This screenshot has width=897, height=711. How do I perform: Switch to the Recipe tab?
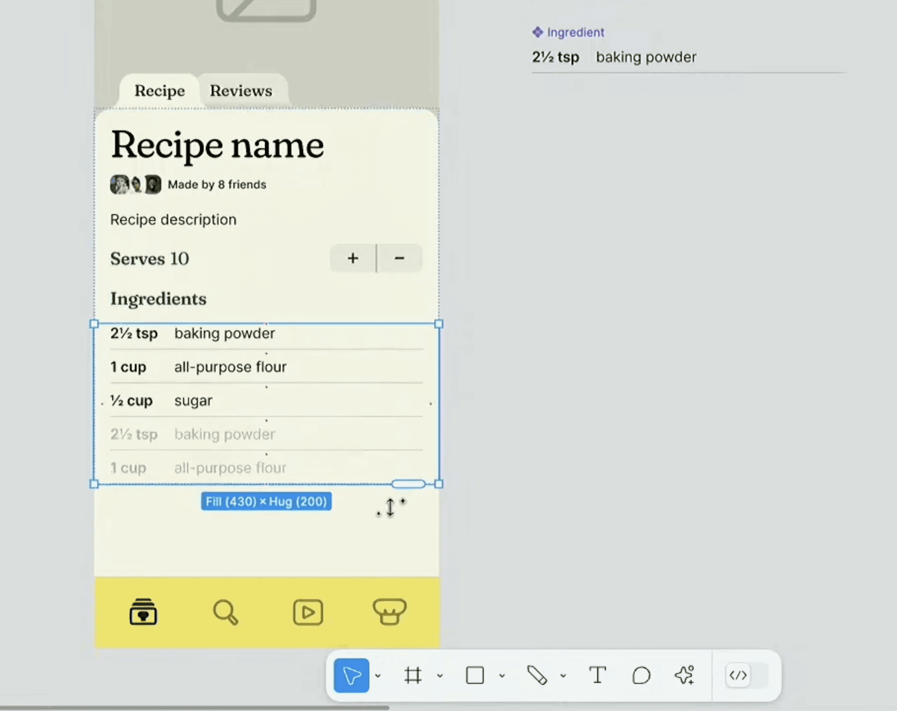coord(160,90)
